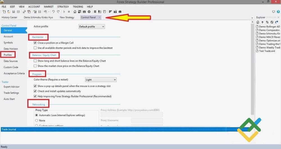Click the blue help question mark icon
Viewport: 281px width, 149px height.
(278, 12)
